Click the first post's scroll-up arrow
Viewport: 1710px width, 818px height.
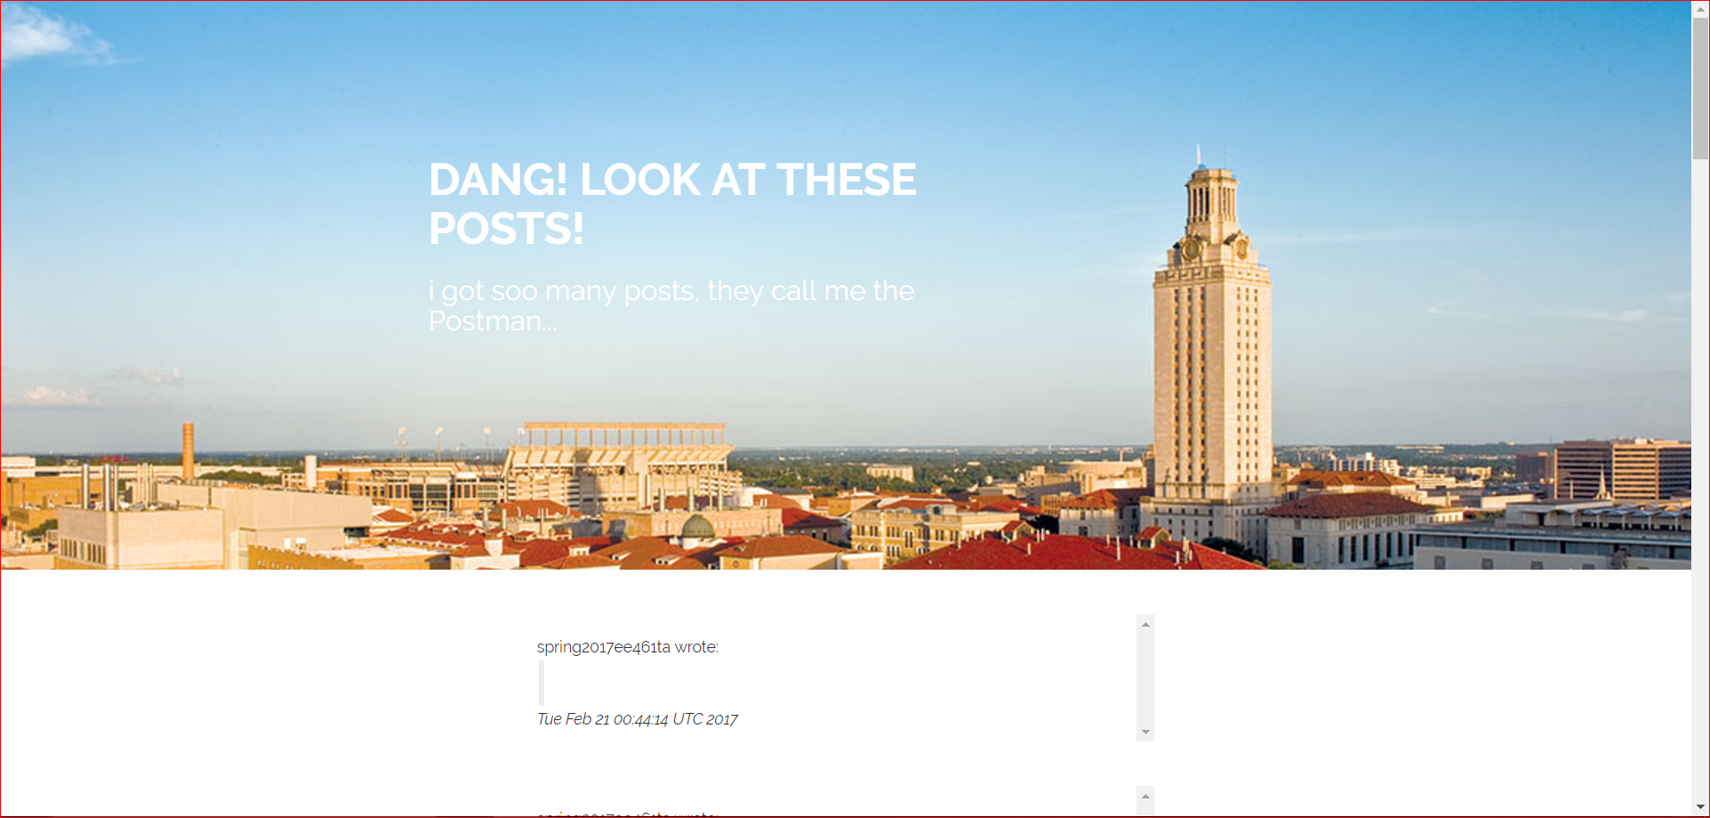coord(1145,624)
